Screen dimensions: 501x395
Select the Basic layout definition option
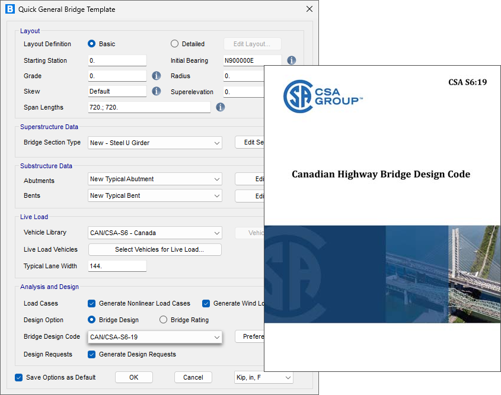pos(92,44)
